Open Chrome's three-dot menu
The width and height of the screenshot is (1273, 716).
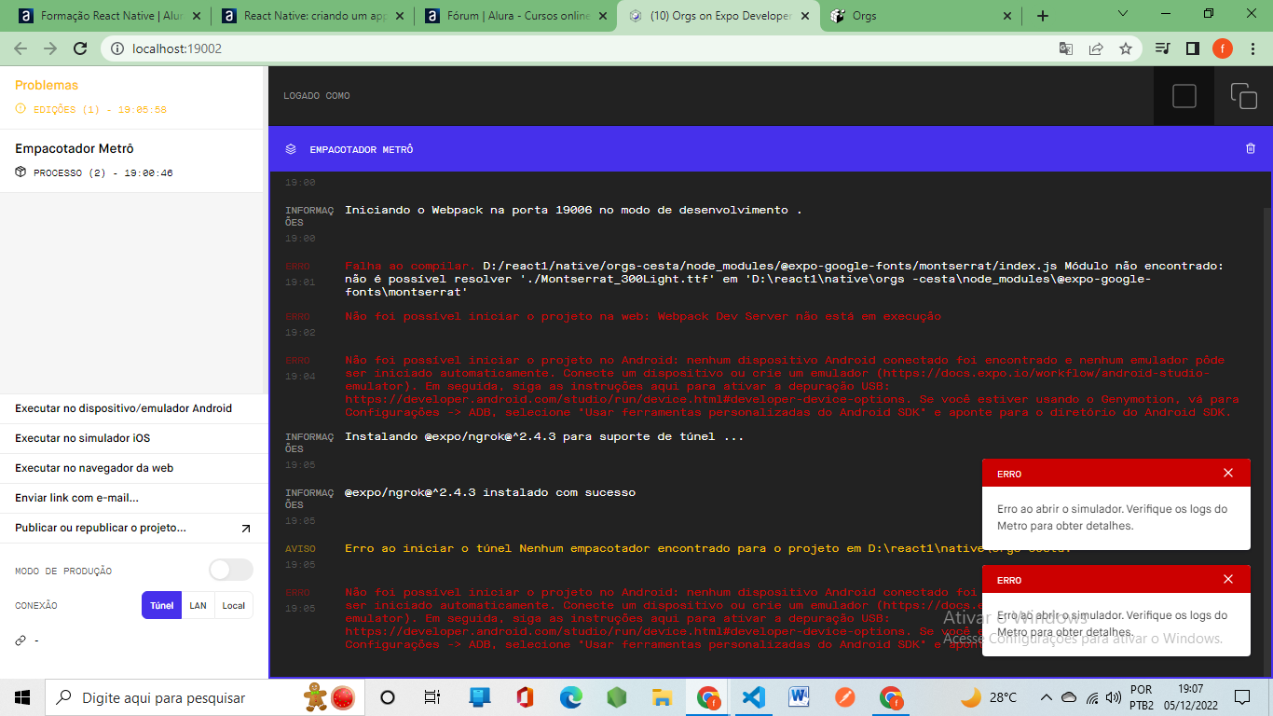pos(1252,48)
